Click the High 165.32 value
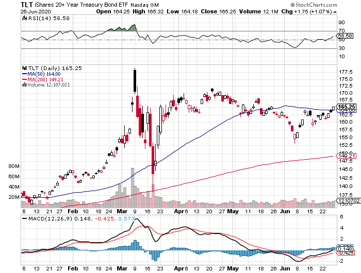Viewport: 361px width, 273px height. pyautogui.click(x=149, y=11)
